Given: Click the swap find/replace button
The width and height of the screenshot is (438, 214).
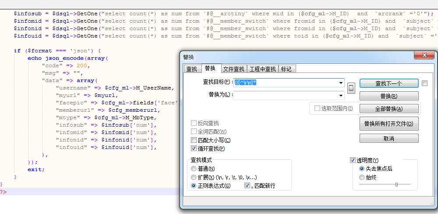Looking at the screenshot, I should point(351,89).
